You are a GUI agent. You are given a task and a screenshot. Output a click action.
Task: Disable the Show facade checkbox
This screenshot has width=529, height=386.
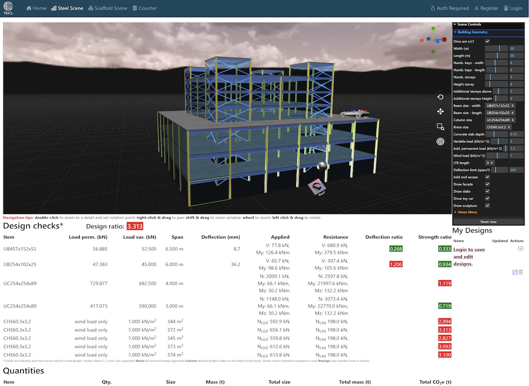[x=487, y=184]
